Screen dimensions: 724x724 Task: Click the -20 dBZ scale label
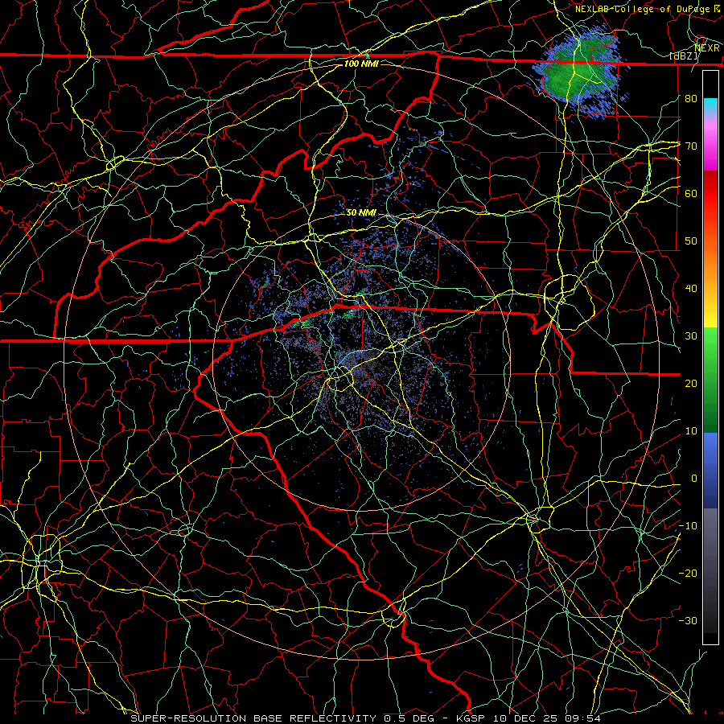pyautogui.click(x=688, y=574)
